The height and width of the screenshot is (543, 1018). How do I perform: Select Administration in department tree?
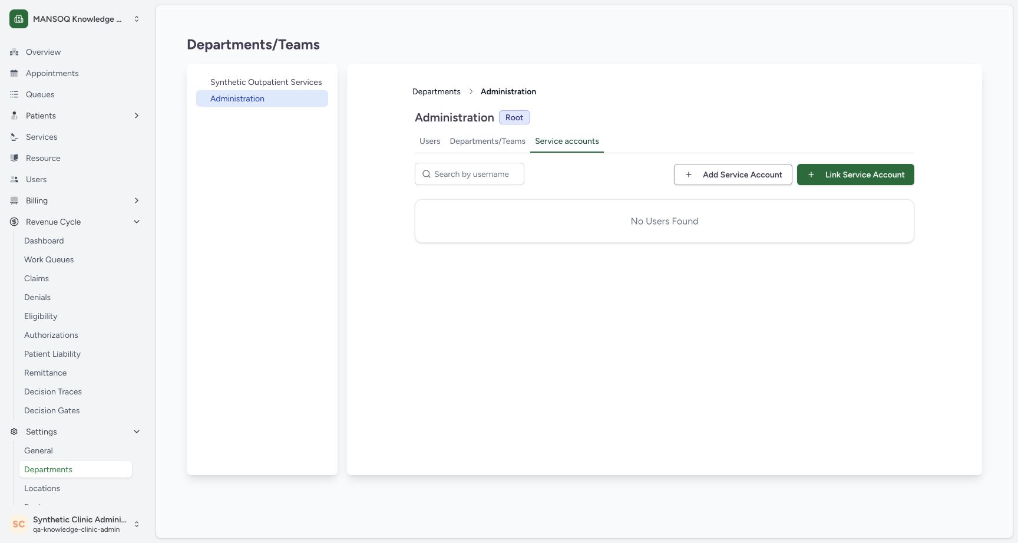[262, 98]
